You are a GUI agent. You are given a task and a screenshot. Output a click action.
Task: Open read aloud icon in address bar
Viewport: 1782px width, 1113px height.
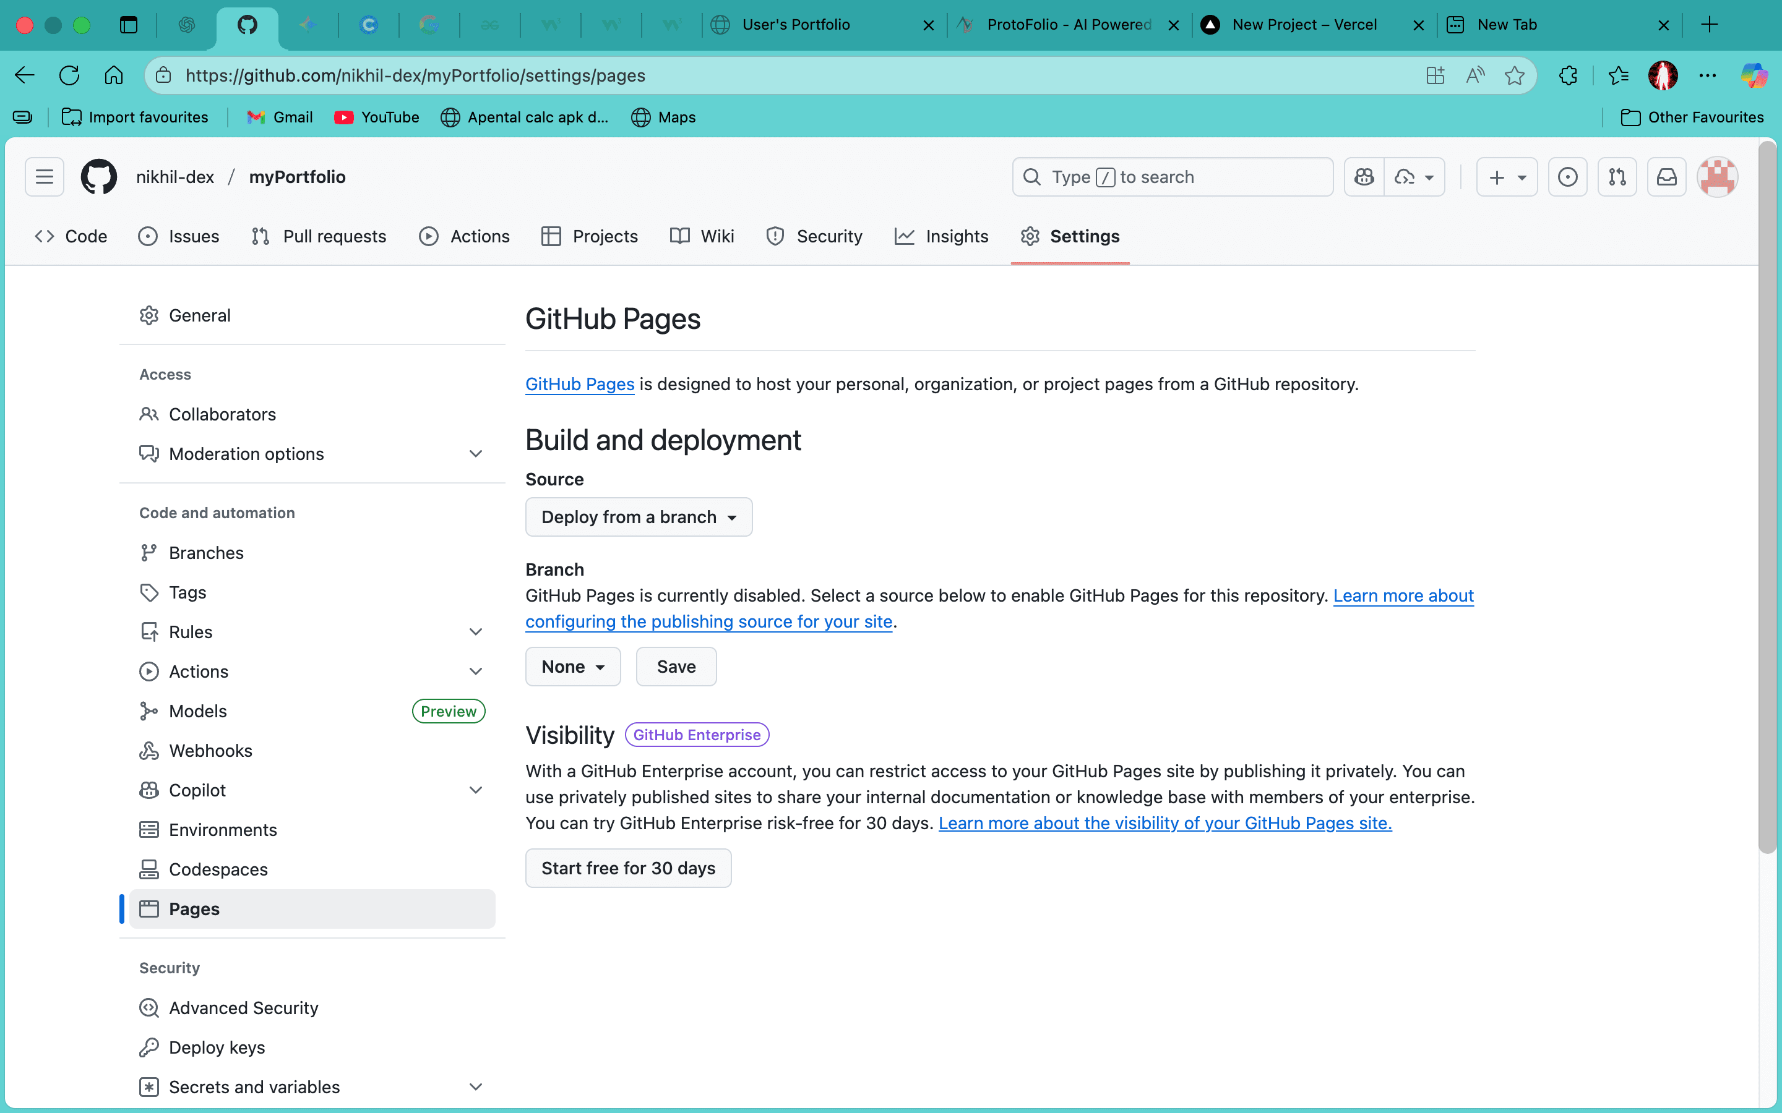(1475, 75)
